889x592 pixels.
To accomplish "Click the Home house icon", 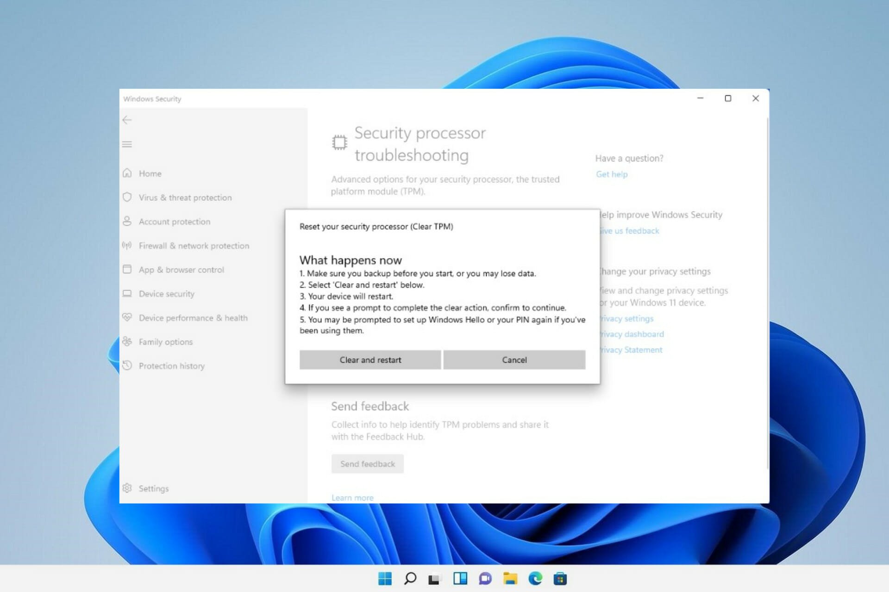I will pyautogui.click(x=127, y=173).
